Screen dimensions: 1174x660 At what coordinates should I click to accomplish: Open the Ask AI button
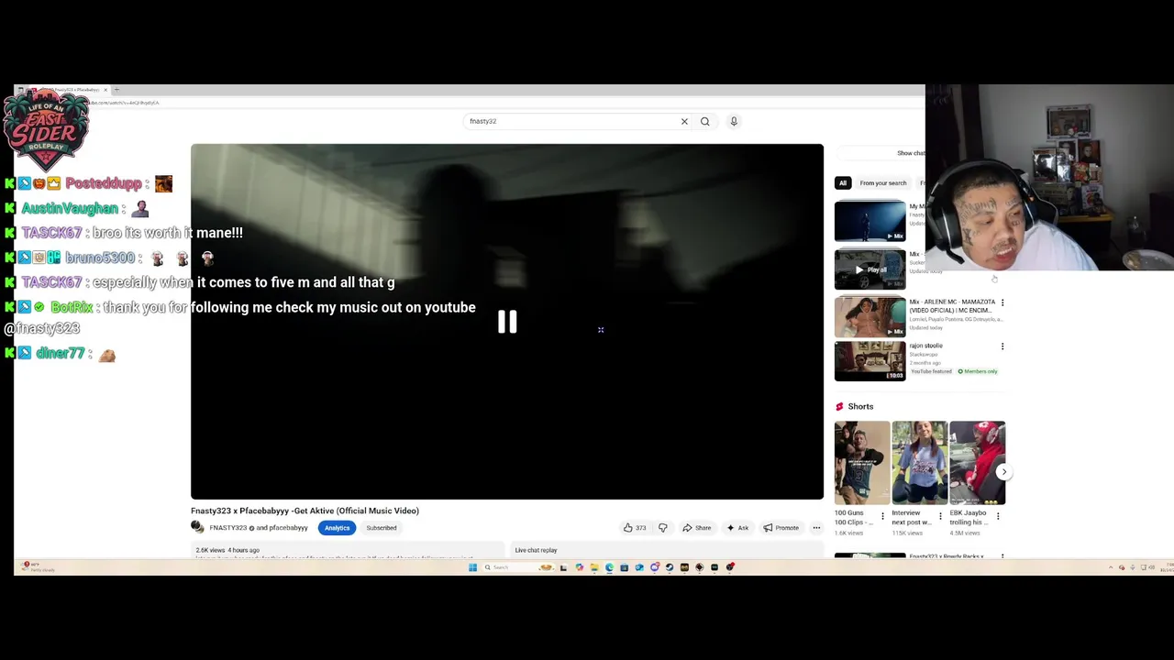pyautogui.click(x=737, y=528)
